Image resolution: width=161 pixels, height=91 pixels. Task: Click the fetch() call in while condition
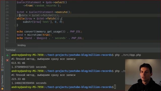click(53, 19)
